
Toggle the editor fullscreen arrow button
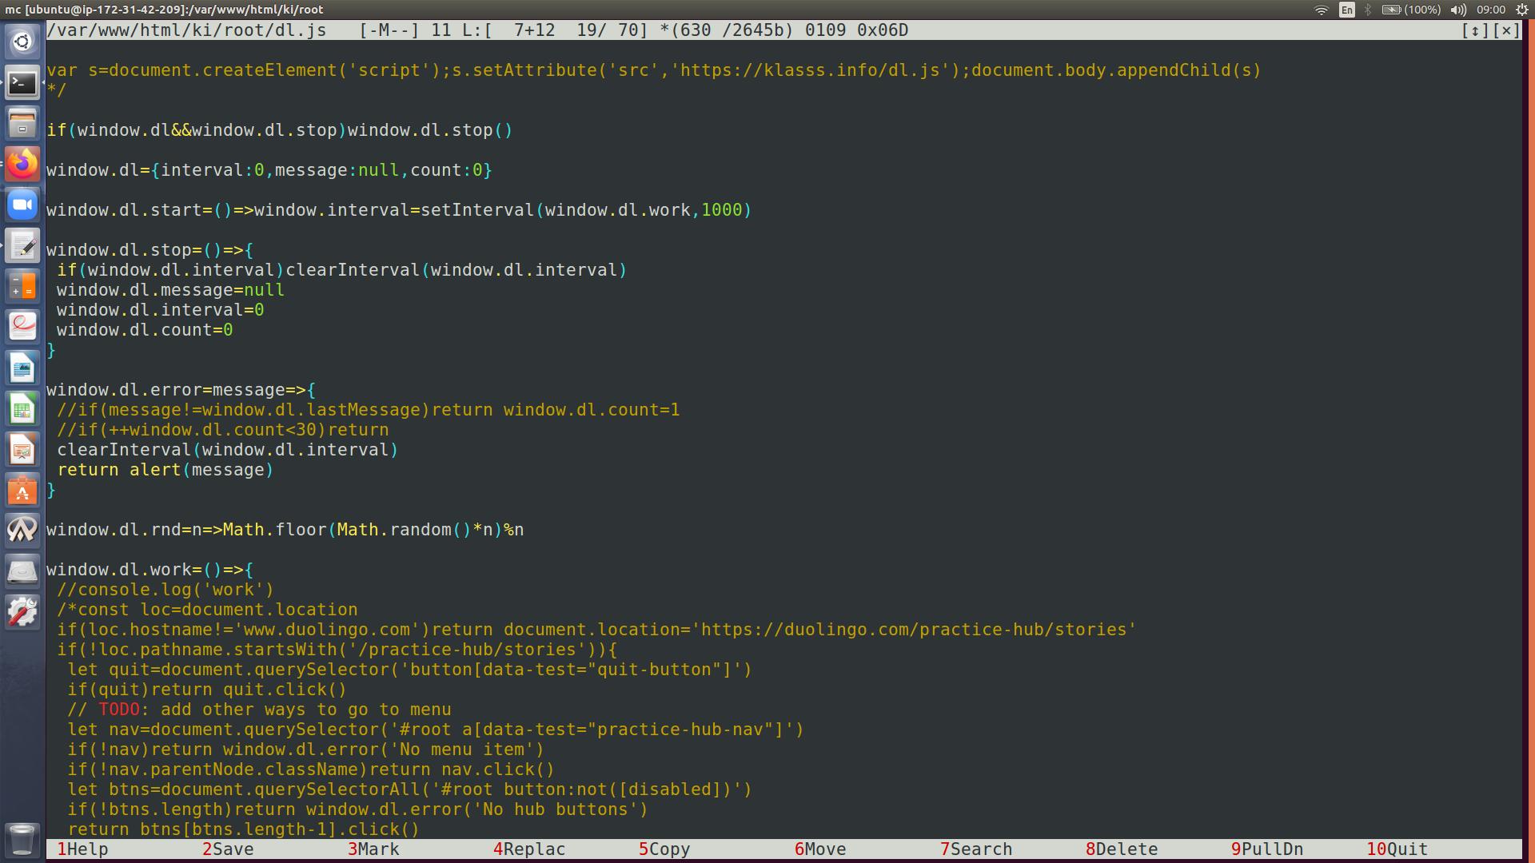pos(1475,30)
